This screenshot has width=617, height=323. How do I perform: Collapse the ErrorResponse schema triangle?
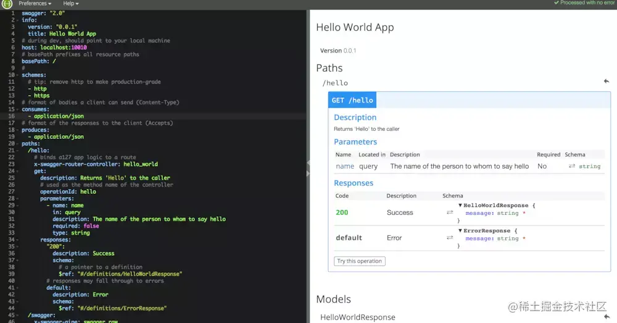(460, 230)
